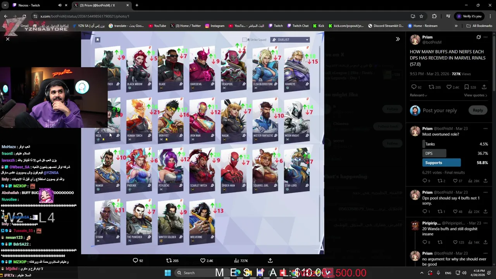Open the DUELIST dropdown in the image
Screen dimensions: 496x279
290,40
